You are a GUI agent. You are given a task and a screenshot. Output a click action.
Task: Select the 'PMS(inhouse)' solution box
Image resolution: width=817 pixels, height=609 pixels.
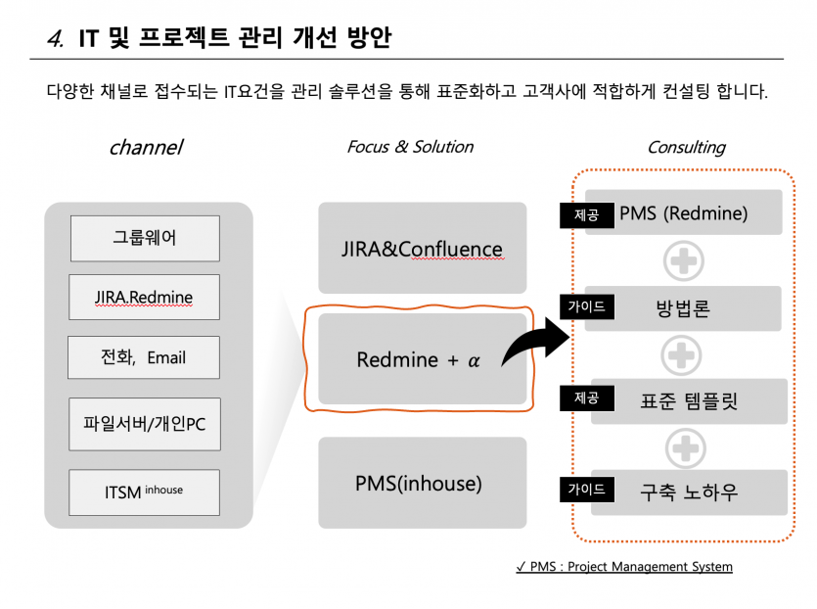423,483
